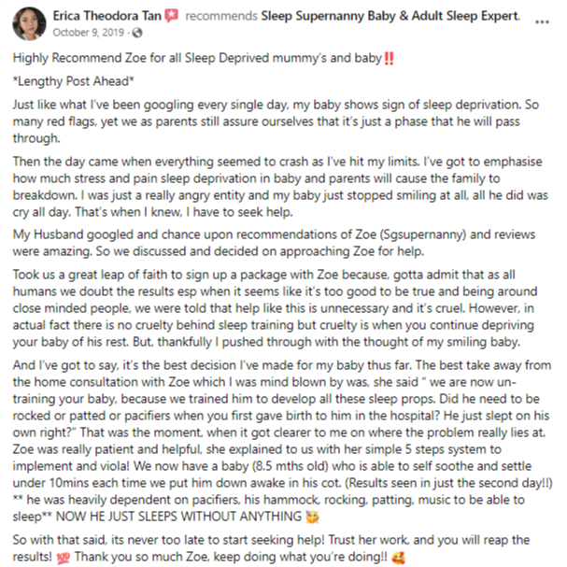
Task: Click NOW HE JUST SLEEPS WITHOUT ANYTHING text
Action: coord(178,517)
